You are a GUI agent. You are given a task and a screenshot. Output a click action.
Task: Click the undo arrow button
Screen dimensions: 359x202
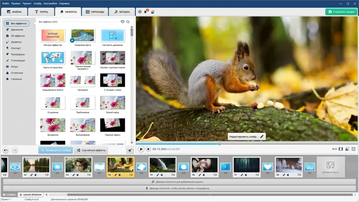[x=6, y=150]
